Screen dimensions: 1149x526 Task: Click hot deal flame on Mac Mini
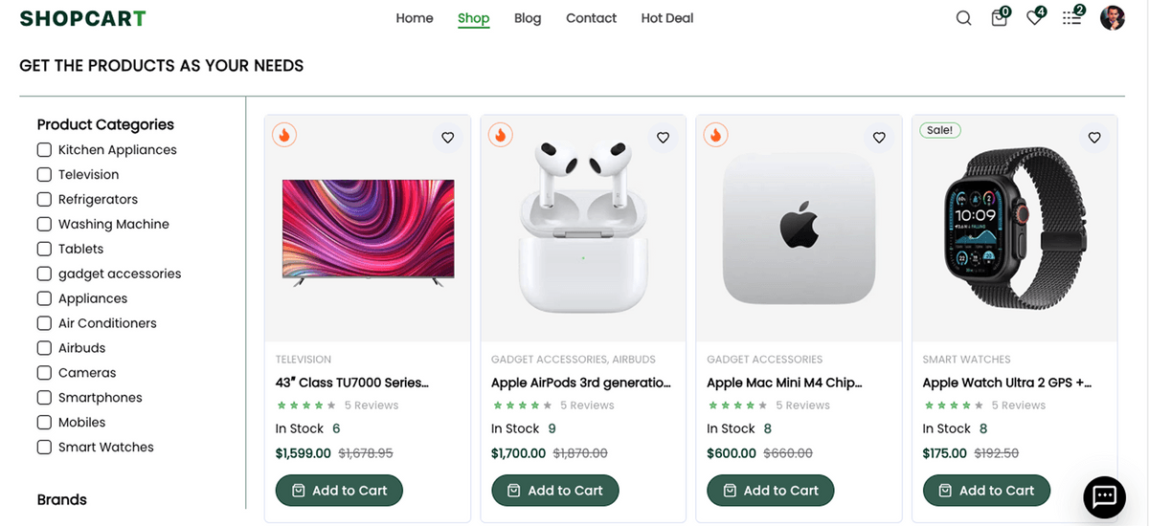tap(715, 135)
